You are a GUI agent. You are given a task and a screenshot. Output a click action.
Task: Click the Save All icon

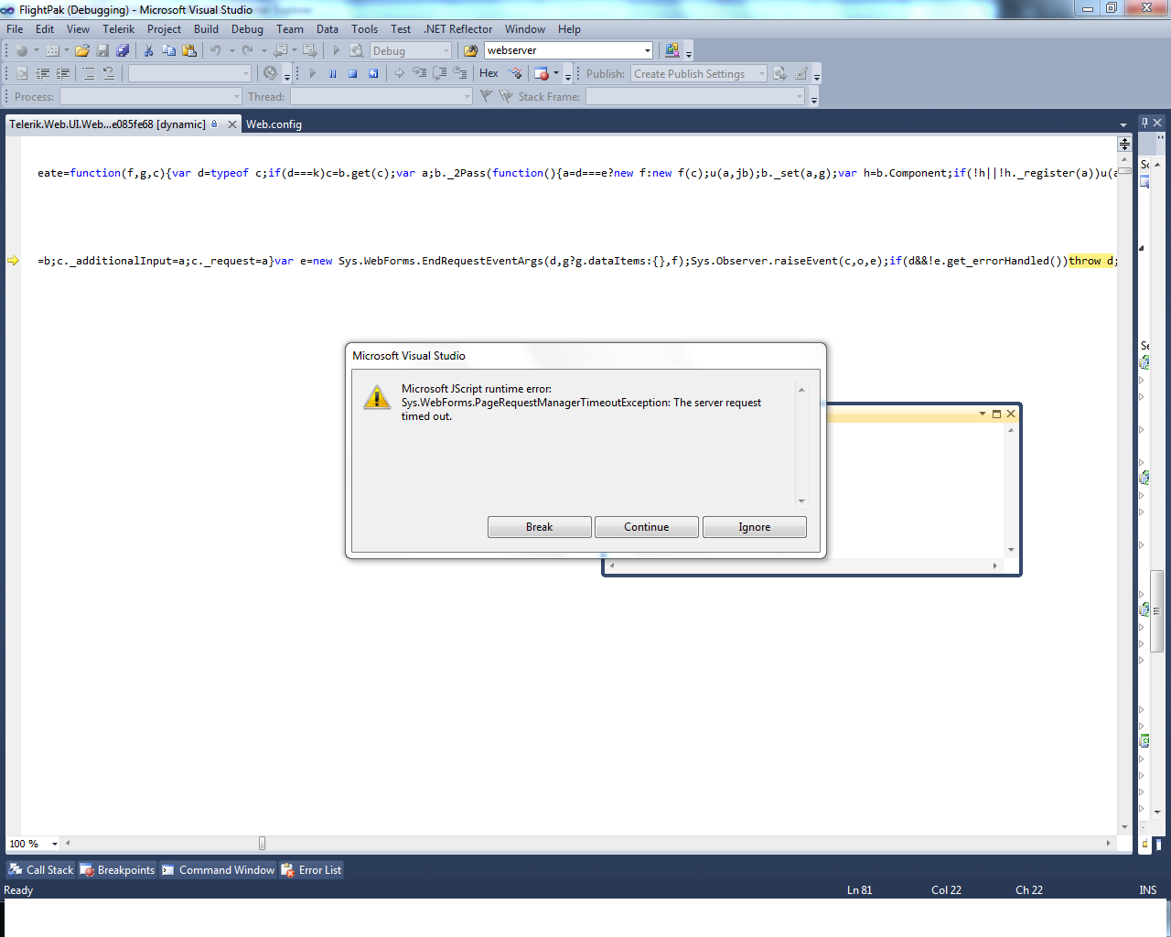tap(123, 51)
